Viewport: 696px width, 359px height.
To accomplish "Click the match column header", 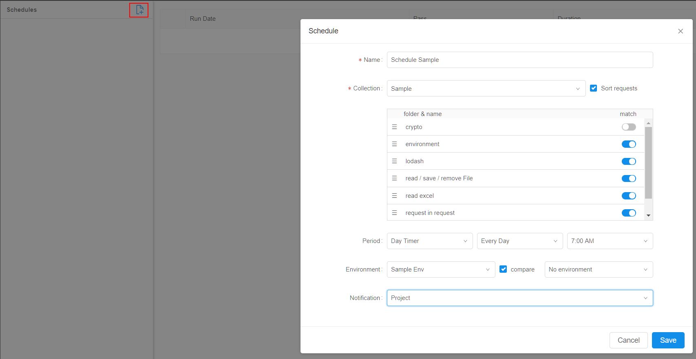I will (x=628, y=114).
